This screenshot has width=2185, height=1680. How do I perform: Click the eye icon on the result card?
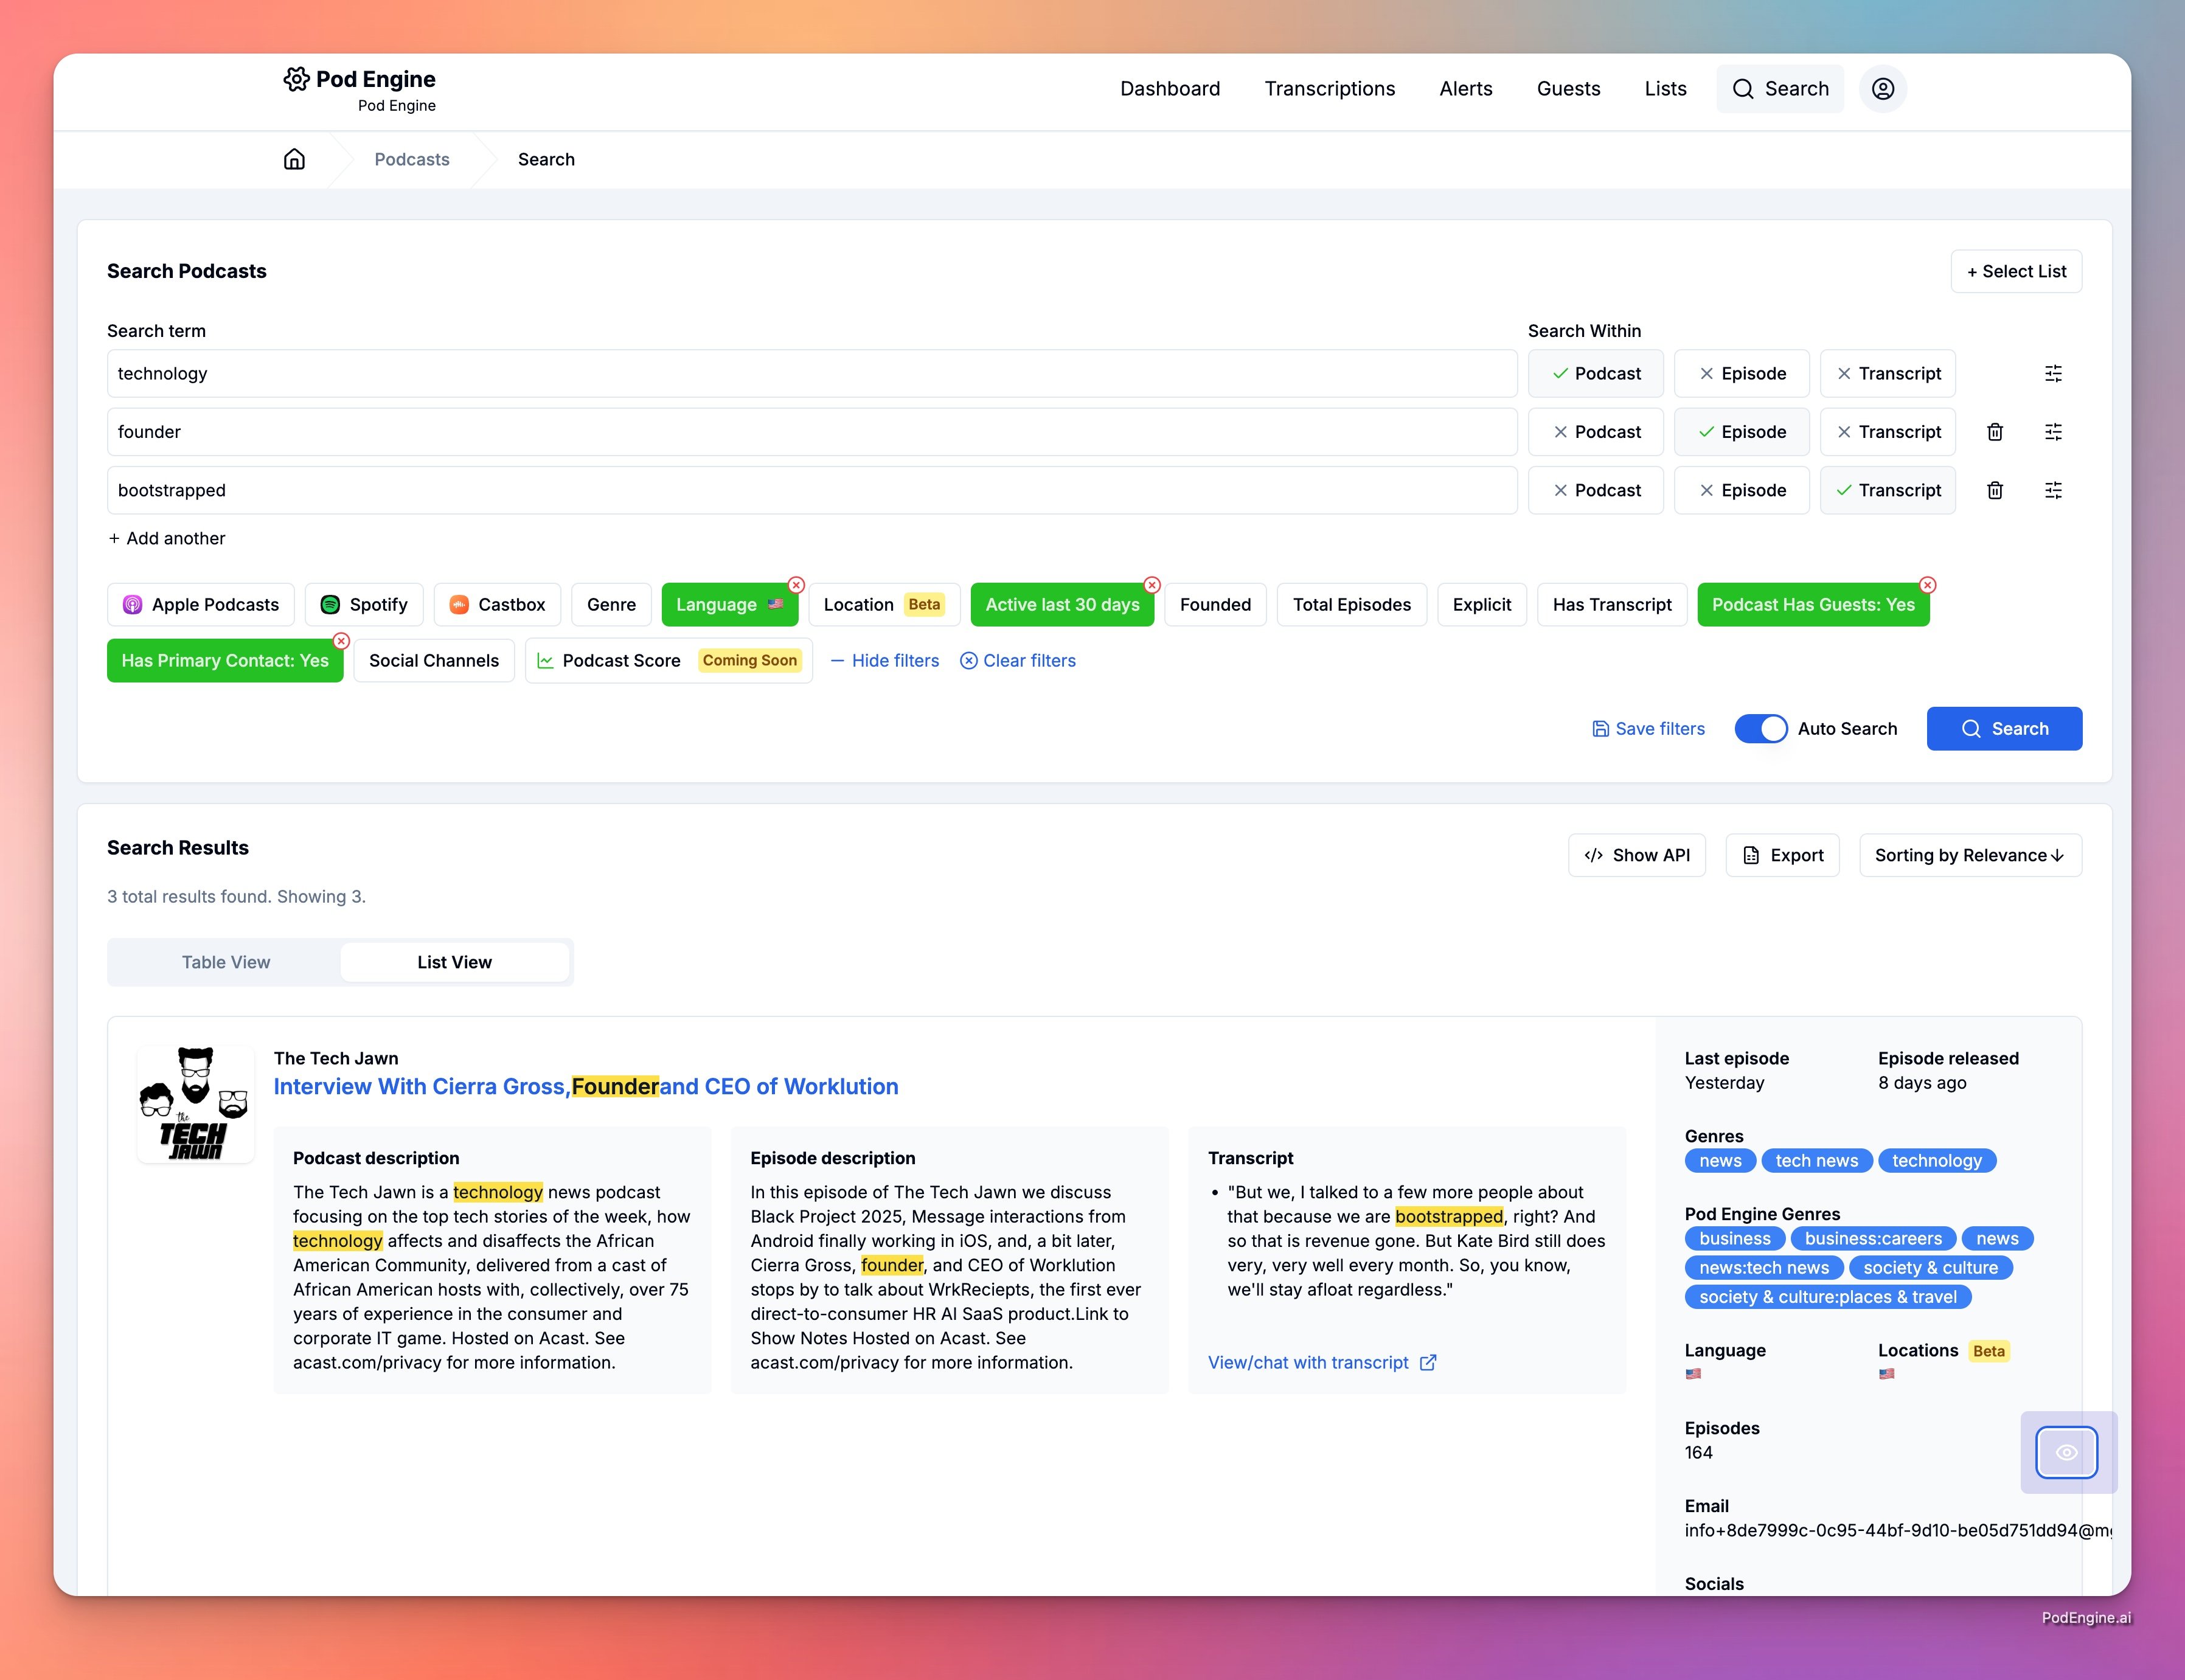tap(2066, 1452)
